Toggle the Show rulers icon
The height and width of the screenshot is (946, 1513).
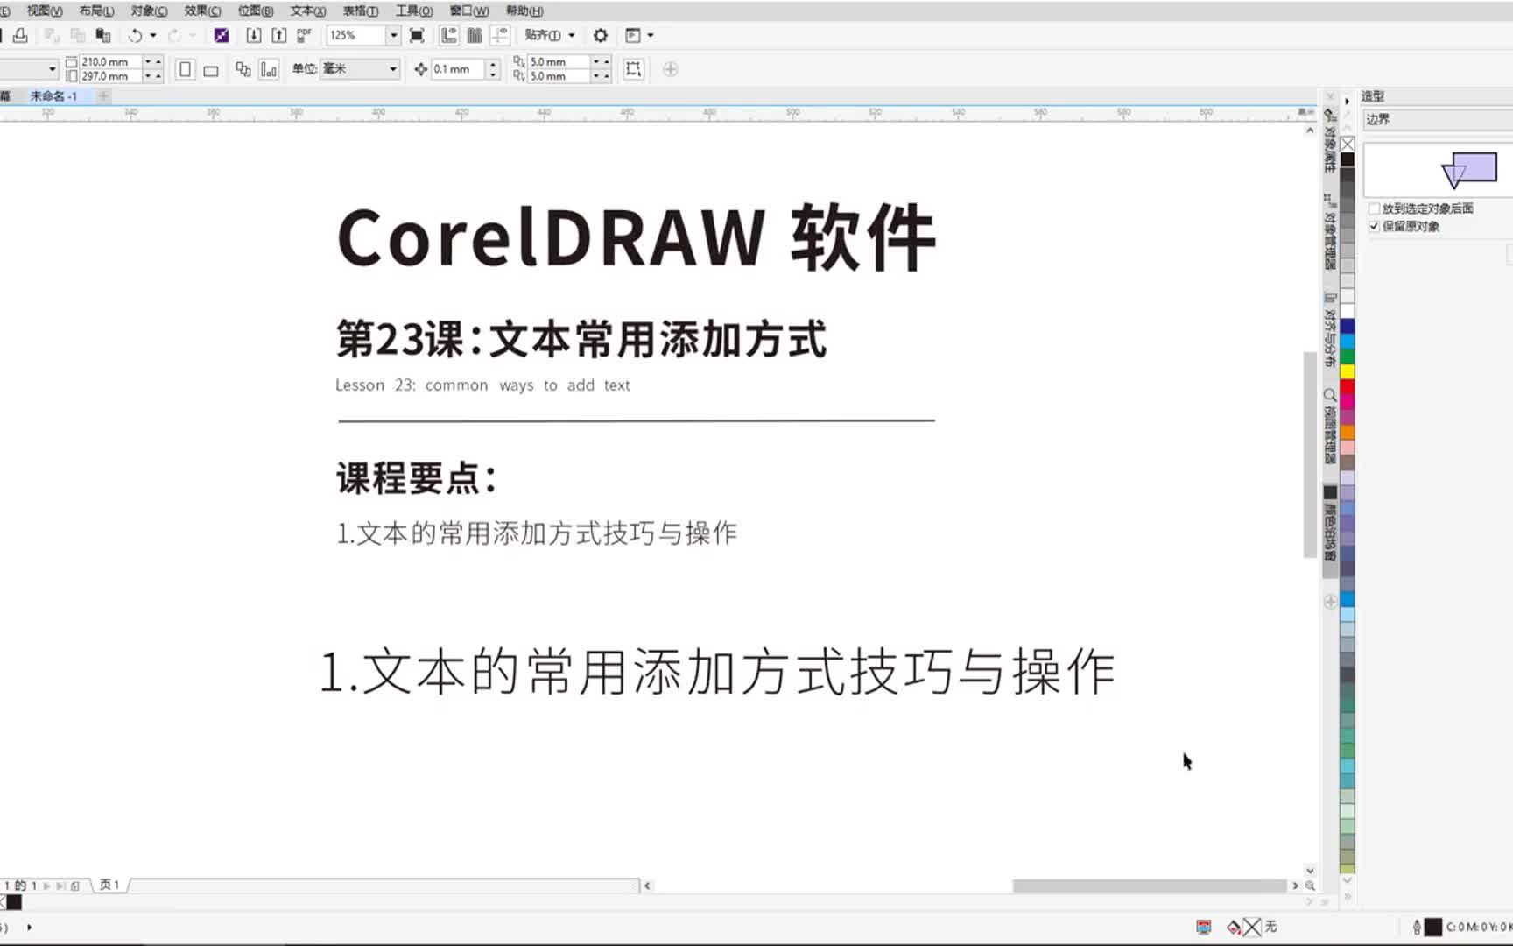449,35
